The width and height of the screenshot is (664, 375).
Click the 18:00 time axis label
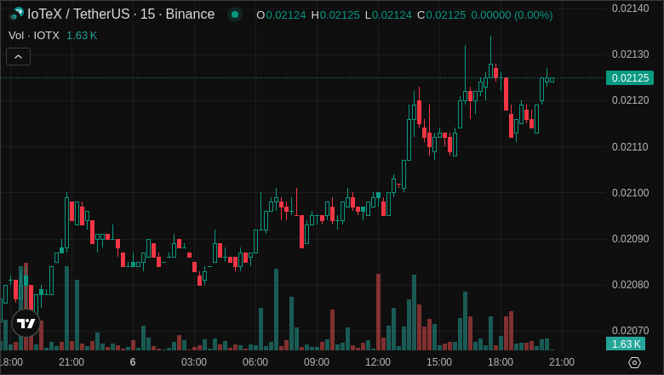coord(500,362)
